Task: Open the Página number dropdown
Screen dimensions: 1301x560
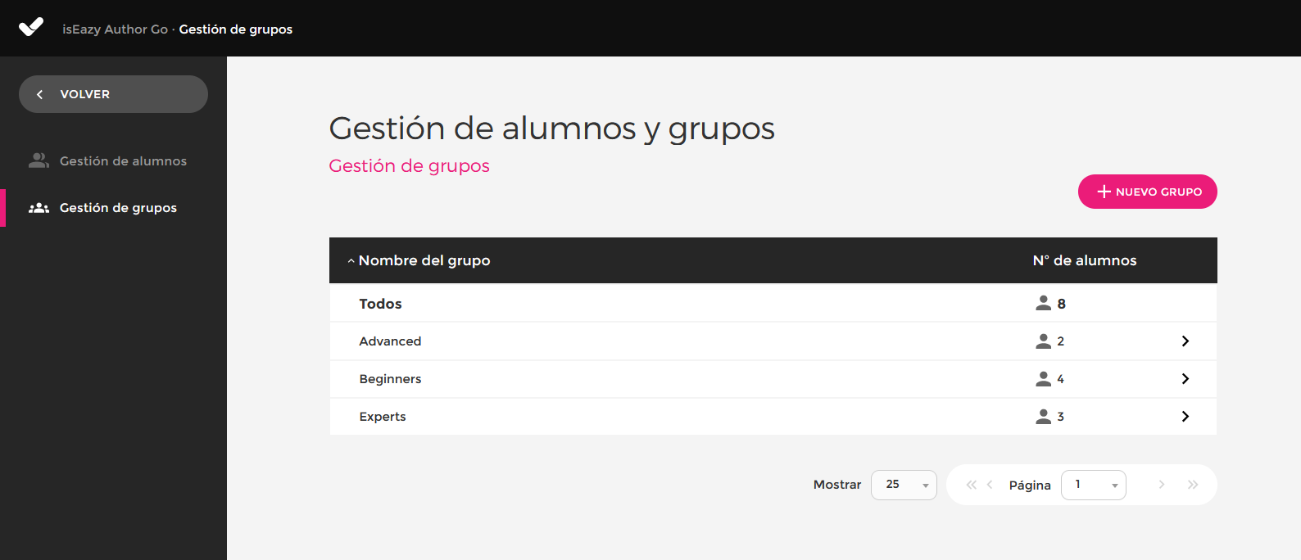Action: (1093, 485)
